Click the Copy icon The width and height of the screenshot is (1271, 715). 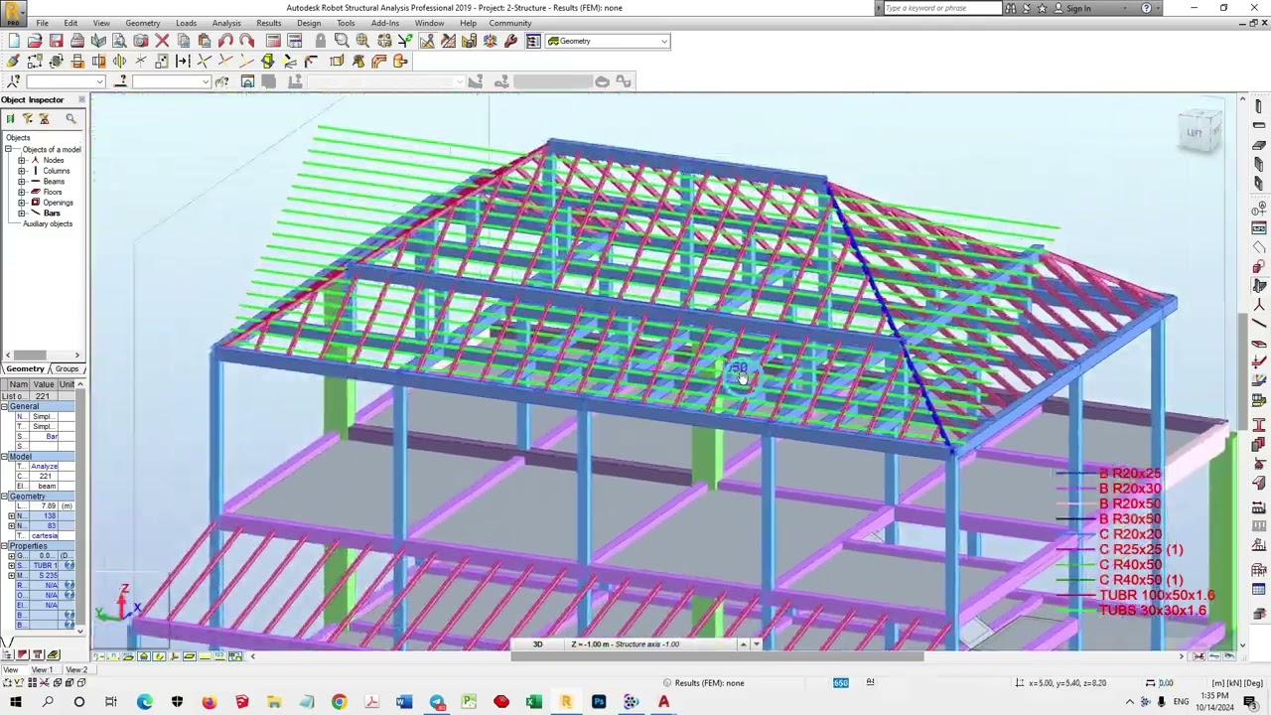[x=184, y=41]
